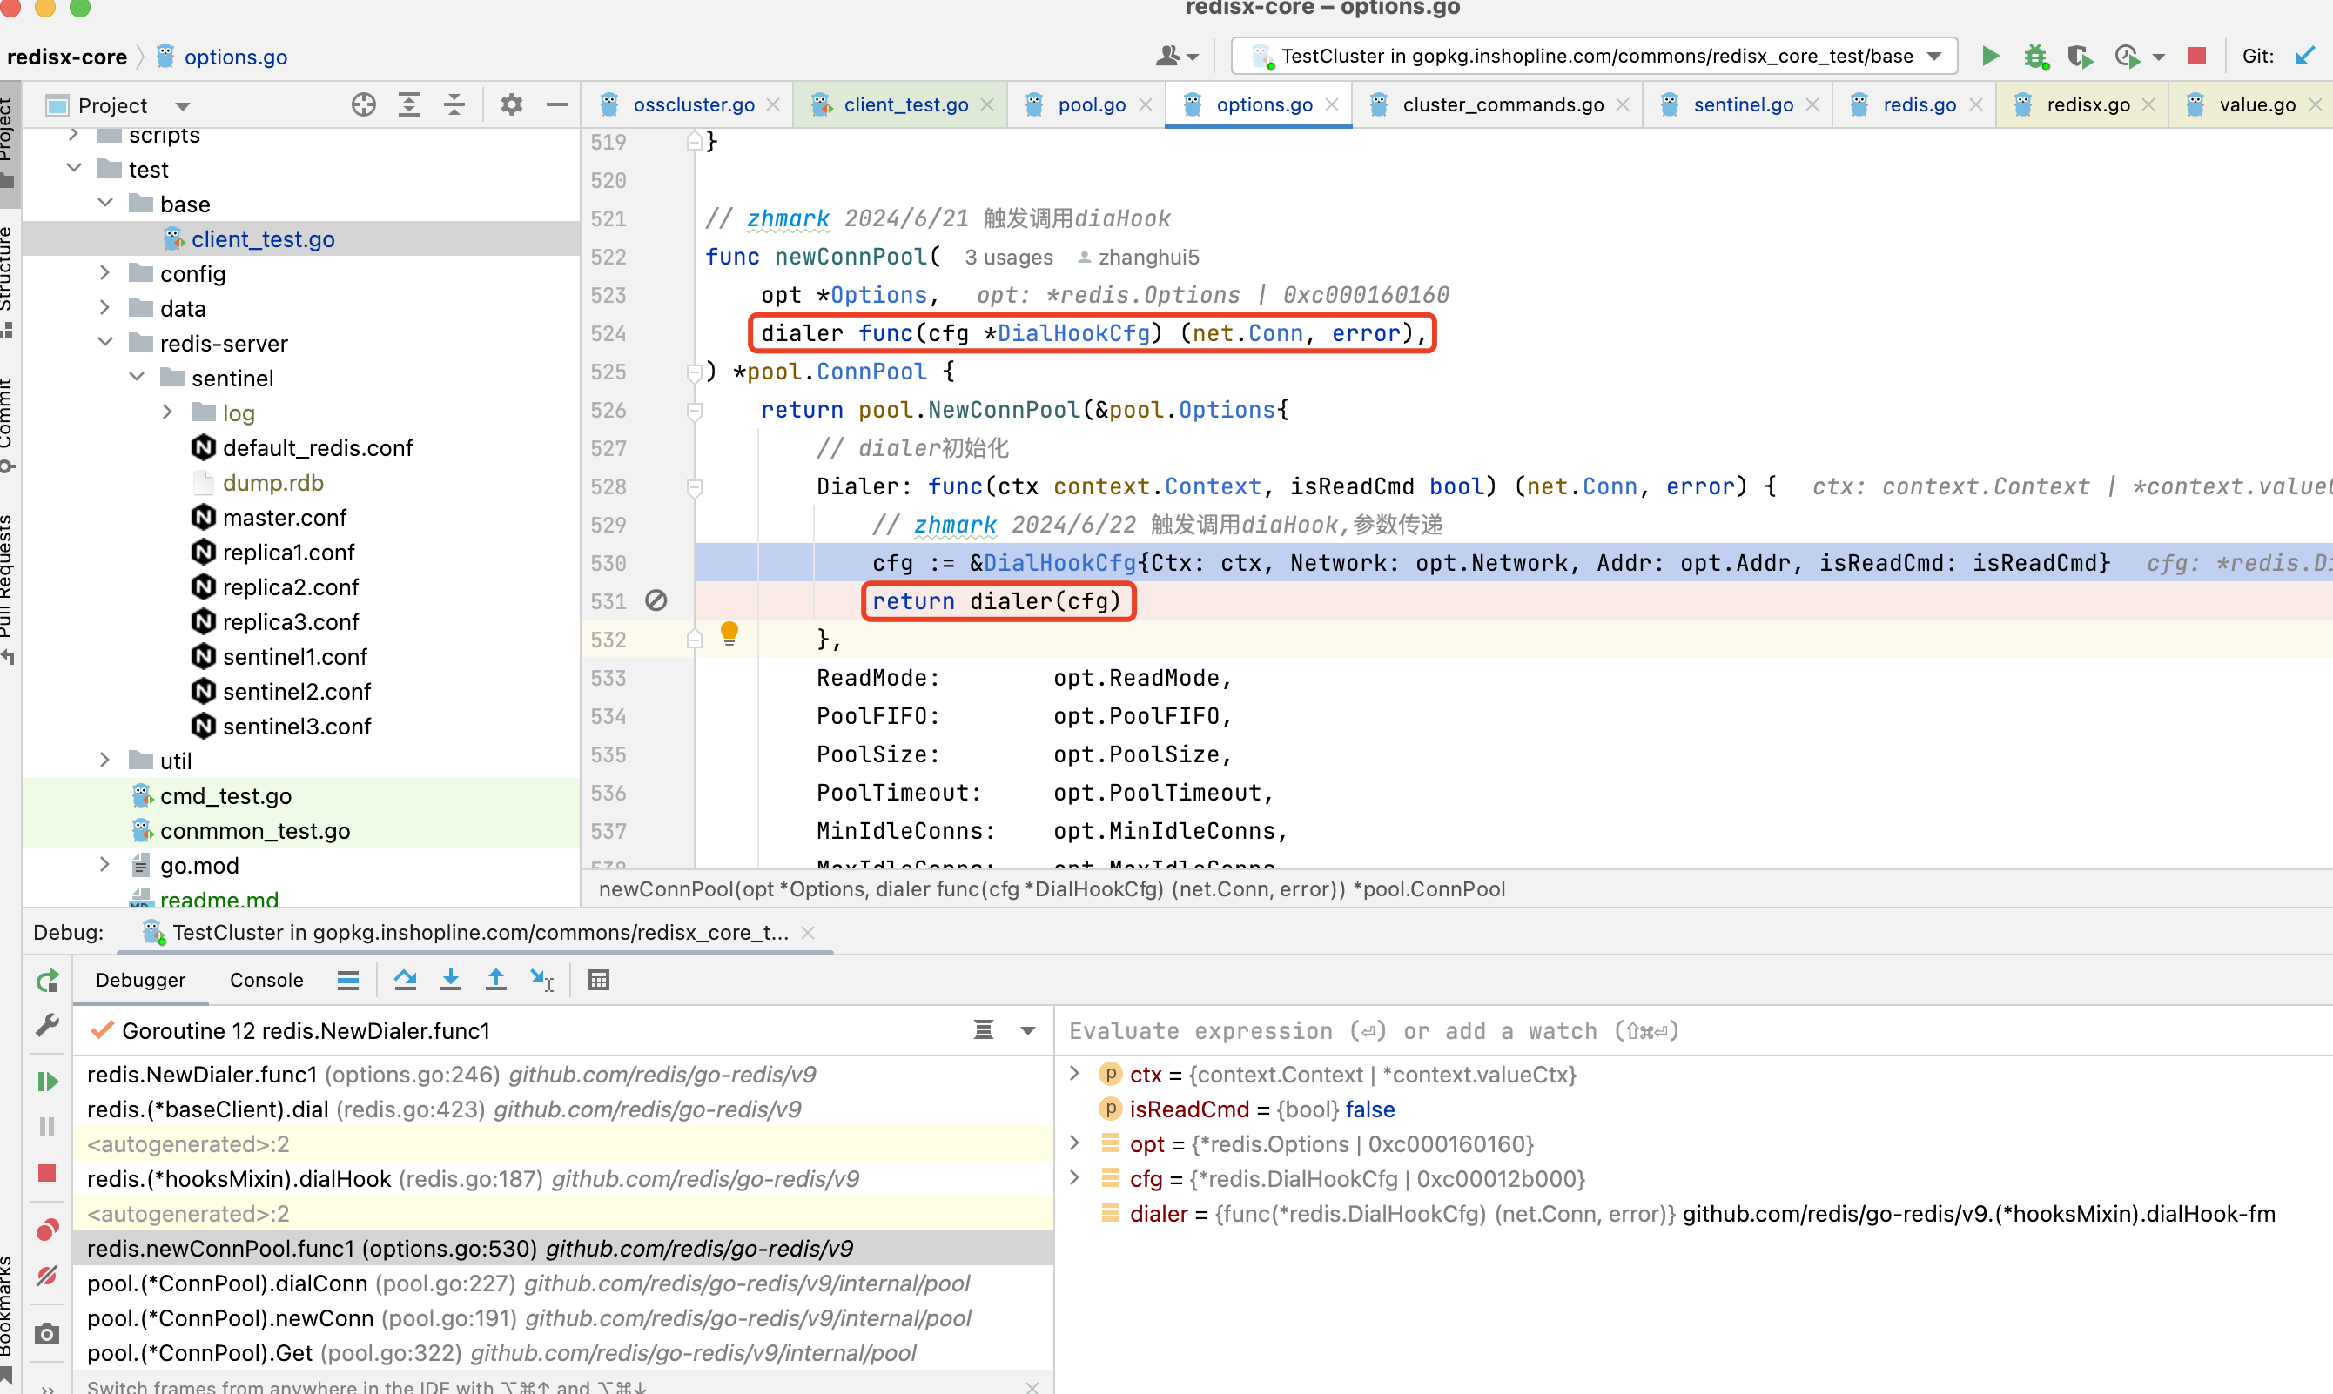The height and width of the screenshot is (1394, 2333).
Task: View breakpoints icon in debug sidebar
Action: 47,1230
